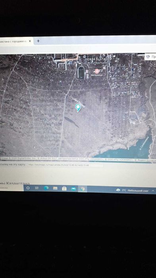Viewport: 156px width, 278px height.
Task: Select the Kazakhstan cities map tab
Action: 16,41
